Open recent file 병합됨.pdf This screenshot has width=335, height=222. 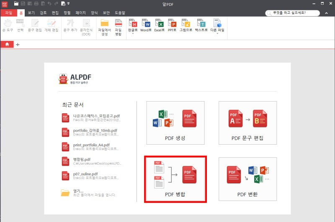point(92,161)
